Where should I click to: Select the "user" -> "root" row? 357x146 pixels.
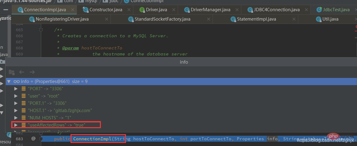click(x=181, y=96)
